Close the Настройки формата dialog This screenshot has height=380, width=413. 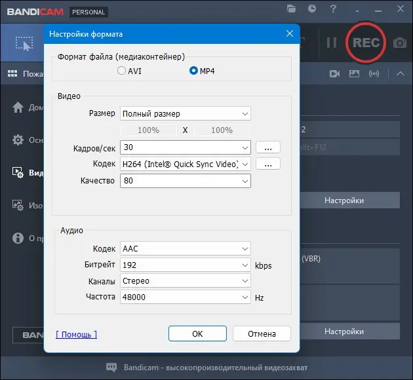[x=290, y=33]
